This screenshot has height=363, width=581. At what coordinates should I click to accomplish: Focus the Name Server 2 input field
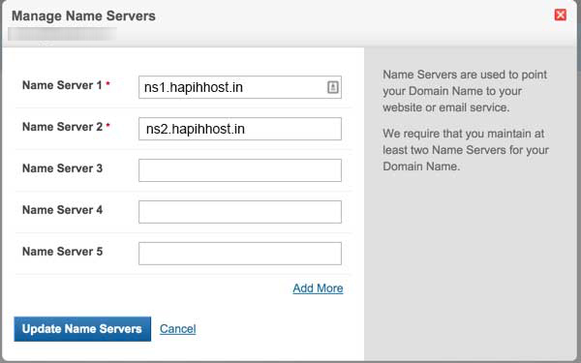(x=240, y=129)
